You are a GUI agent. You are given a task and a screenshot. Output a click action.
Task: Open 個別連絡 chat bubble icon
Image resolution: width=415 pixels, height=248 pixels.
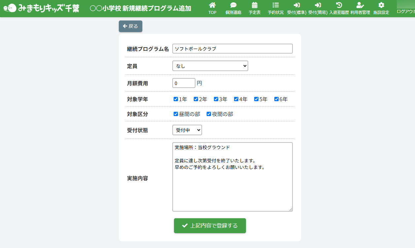233,5
